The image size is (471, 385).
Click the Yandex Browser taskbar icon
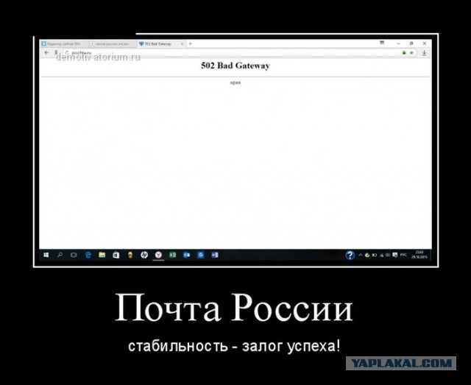[158, 255]
